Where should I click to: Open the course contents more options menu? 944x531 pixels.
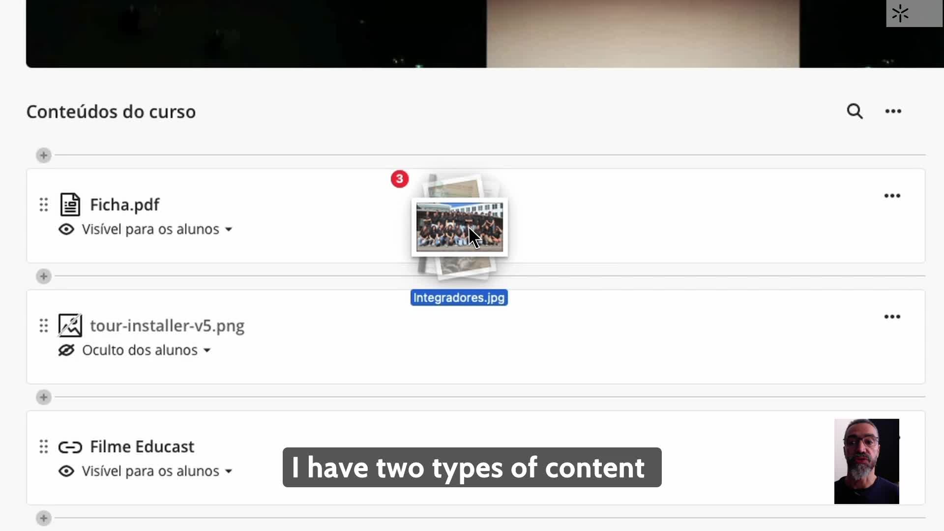pyautogui.click(x=893, y=112)
